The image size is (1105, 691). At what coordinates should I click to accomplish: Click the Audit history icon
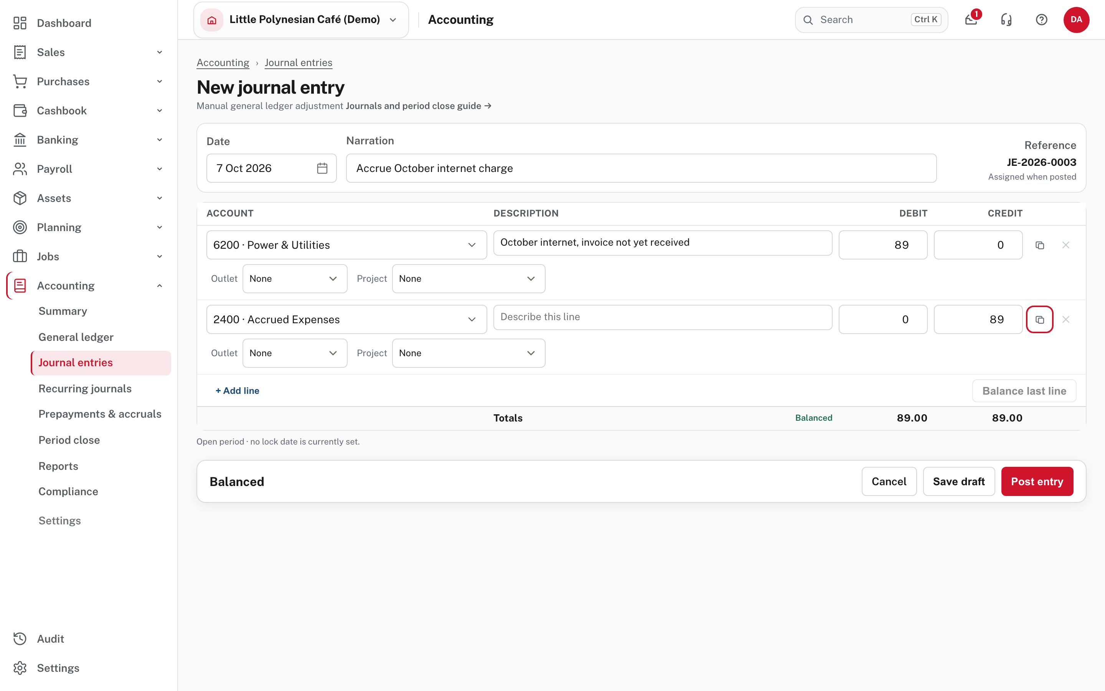20,638
